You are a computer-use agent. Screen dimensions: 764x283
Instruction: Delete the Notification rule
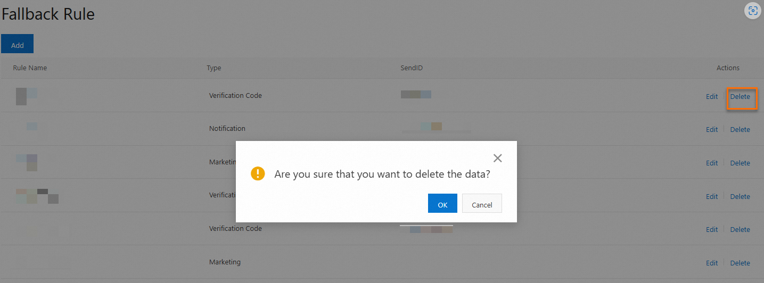[x=740, y=130]
